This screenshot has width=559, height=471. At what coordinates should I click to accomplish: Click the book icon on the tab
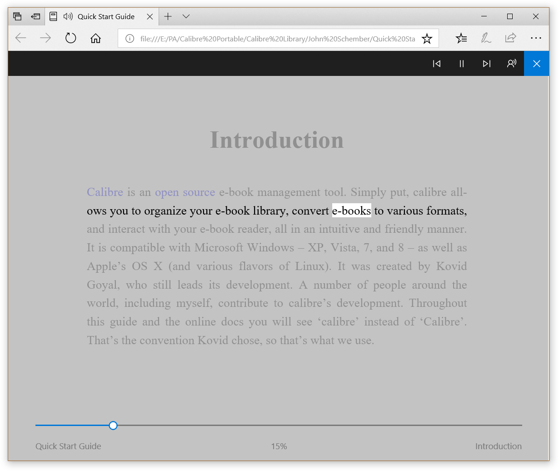[x=53, y=16]
